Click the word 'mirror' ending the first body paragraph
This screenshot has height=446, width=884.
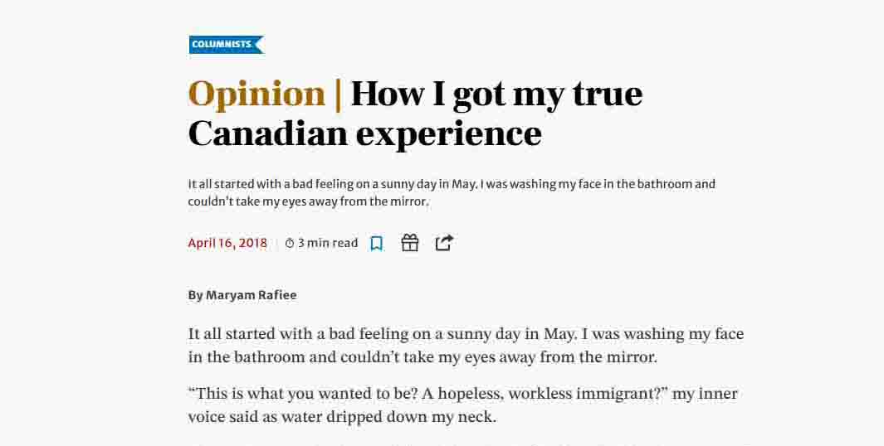pos(632,357)
